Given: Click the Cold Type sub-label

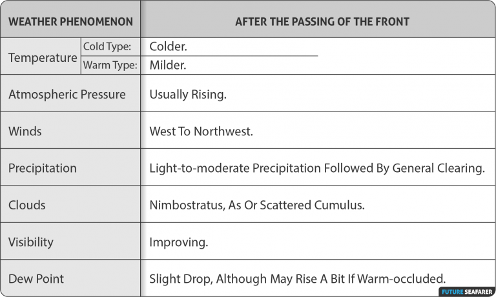Looking at the screenshot, I should click(x=107, y=46).
